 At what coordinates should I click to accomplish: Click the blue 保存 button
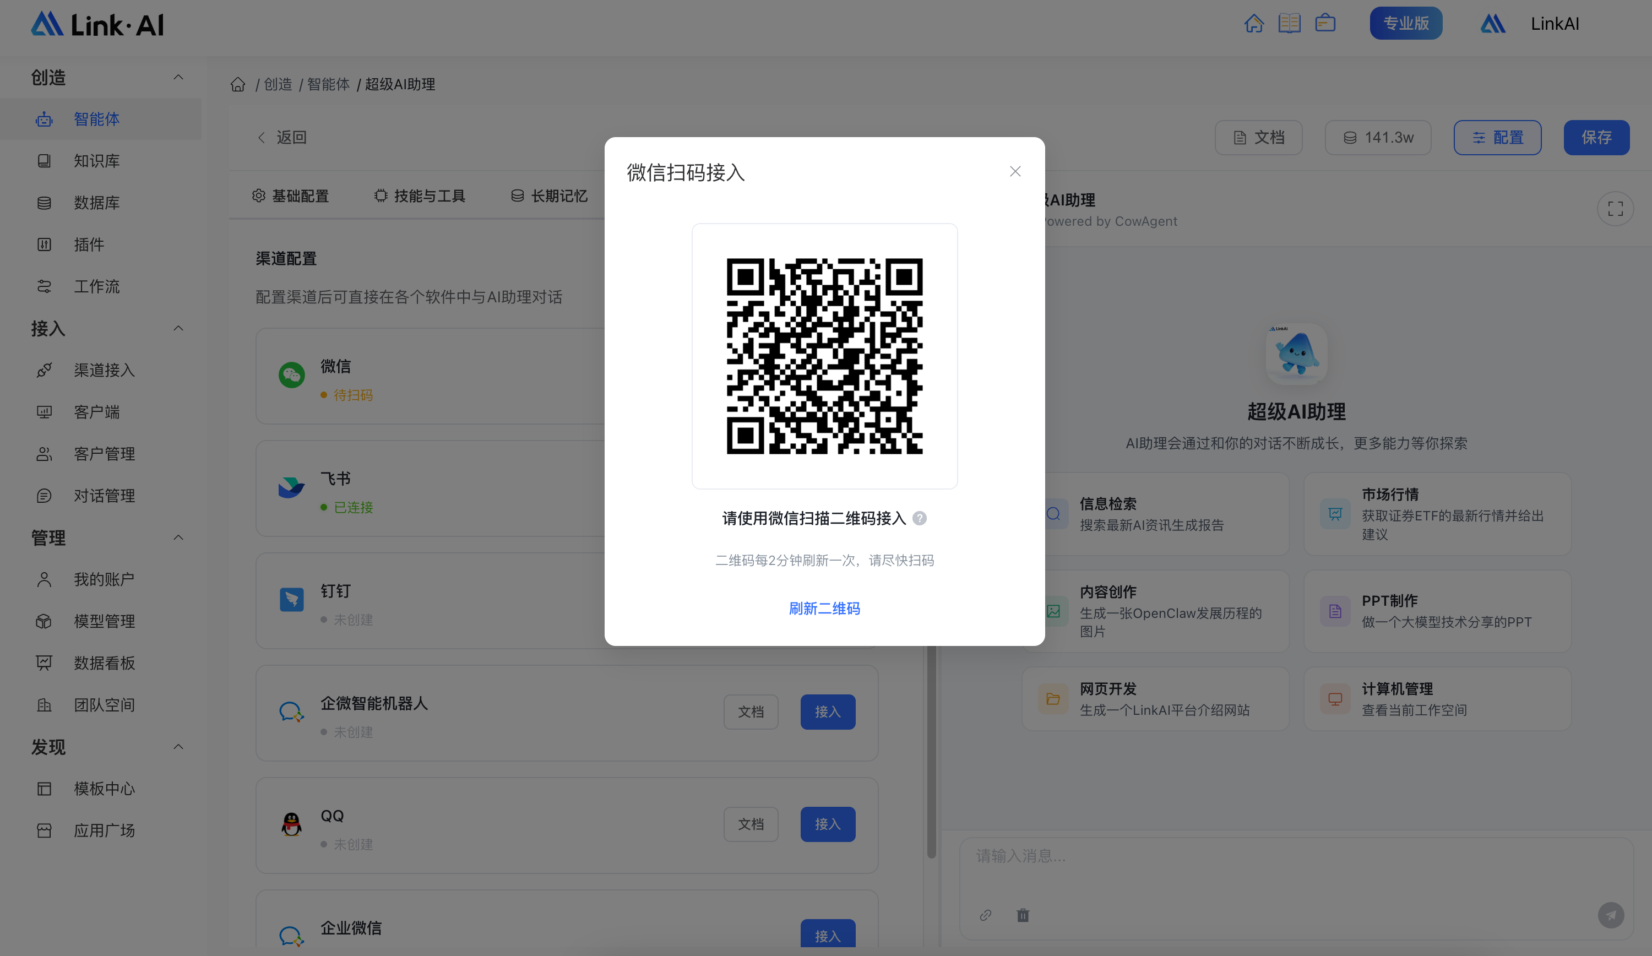coord(1596,138)
